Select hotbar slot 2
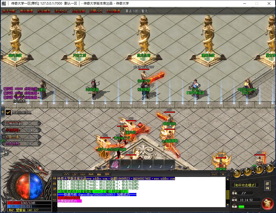The width and height of the screenshot is (276, 213). point(126,165)
